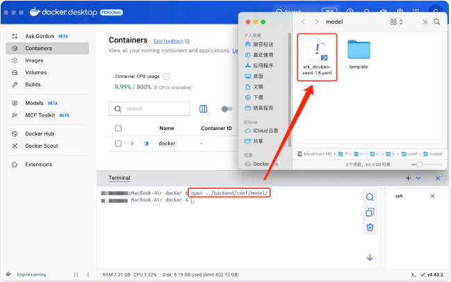Click the column layout icon beside the search
This screenshot has width=451, height=282.
(x=204, y=109)
